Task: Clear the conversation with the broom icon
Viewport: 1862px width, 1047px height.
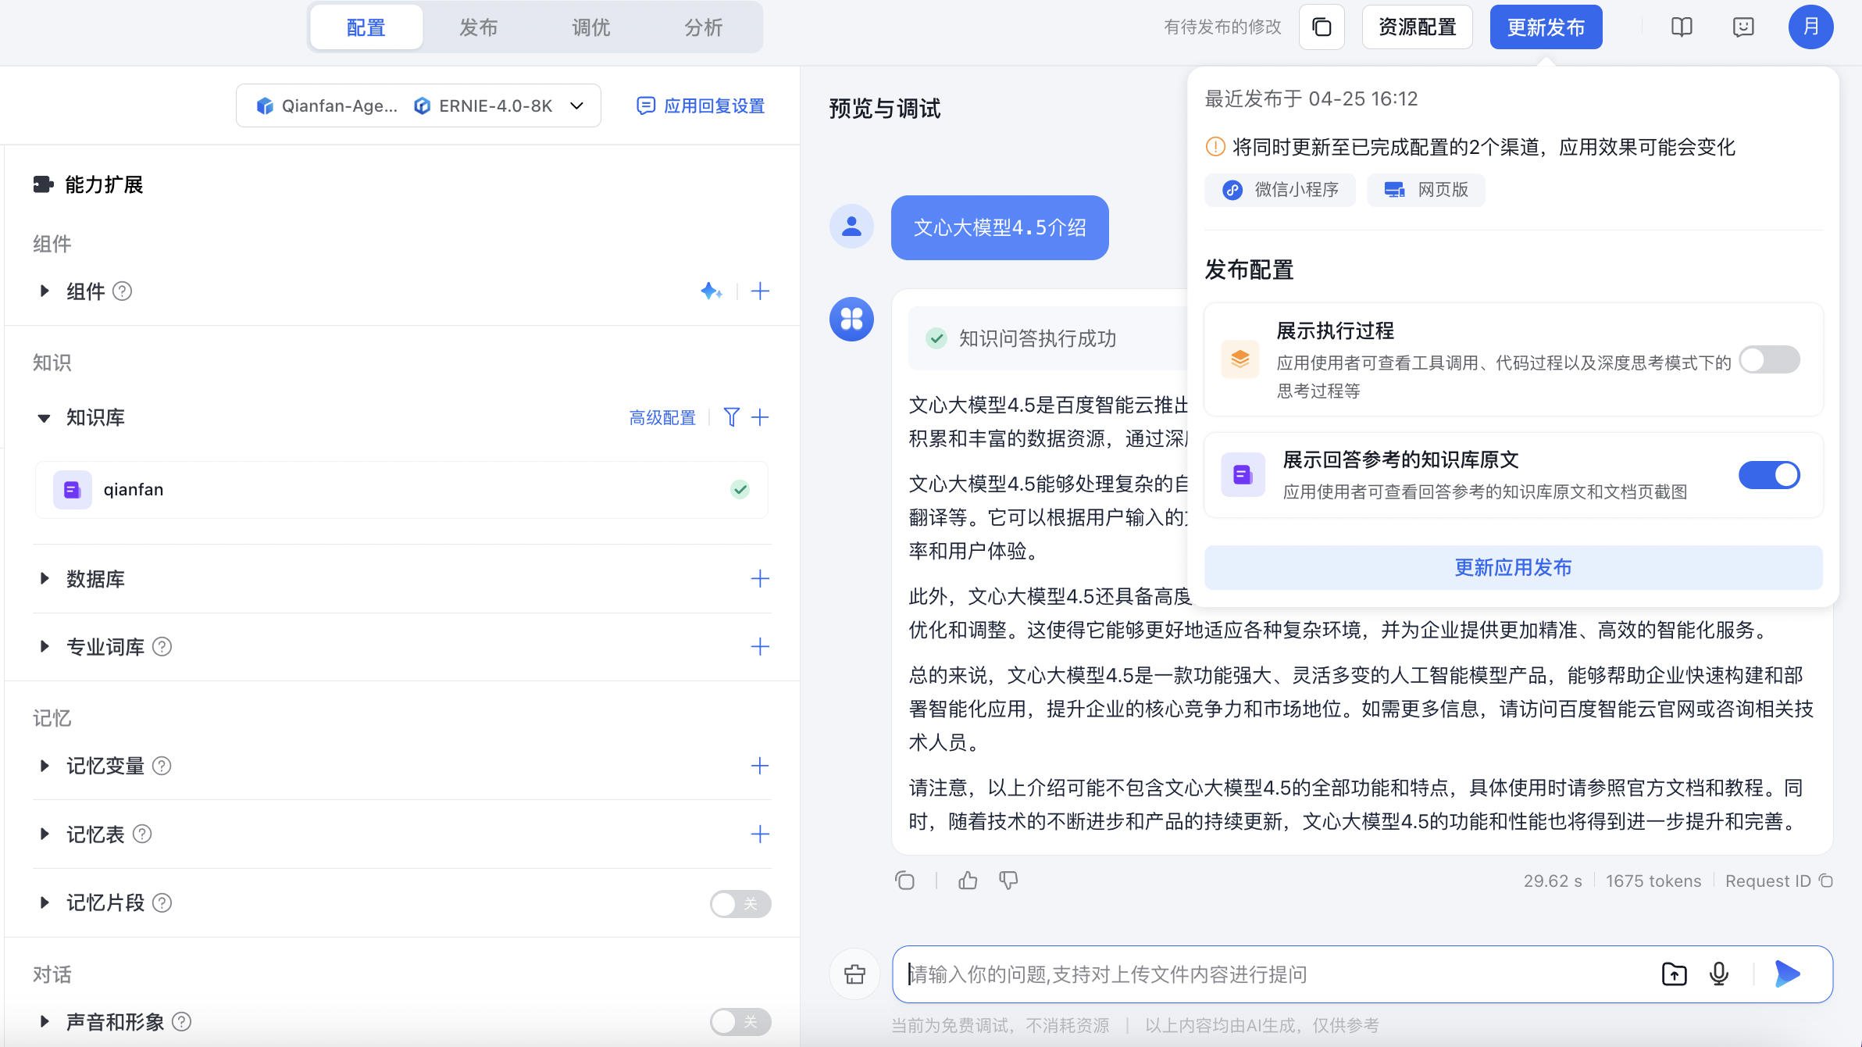Action: pyautogui.click(x=855, y=974)
